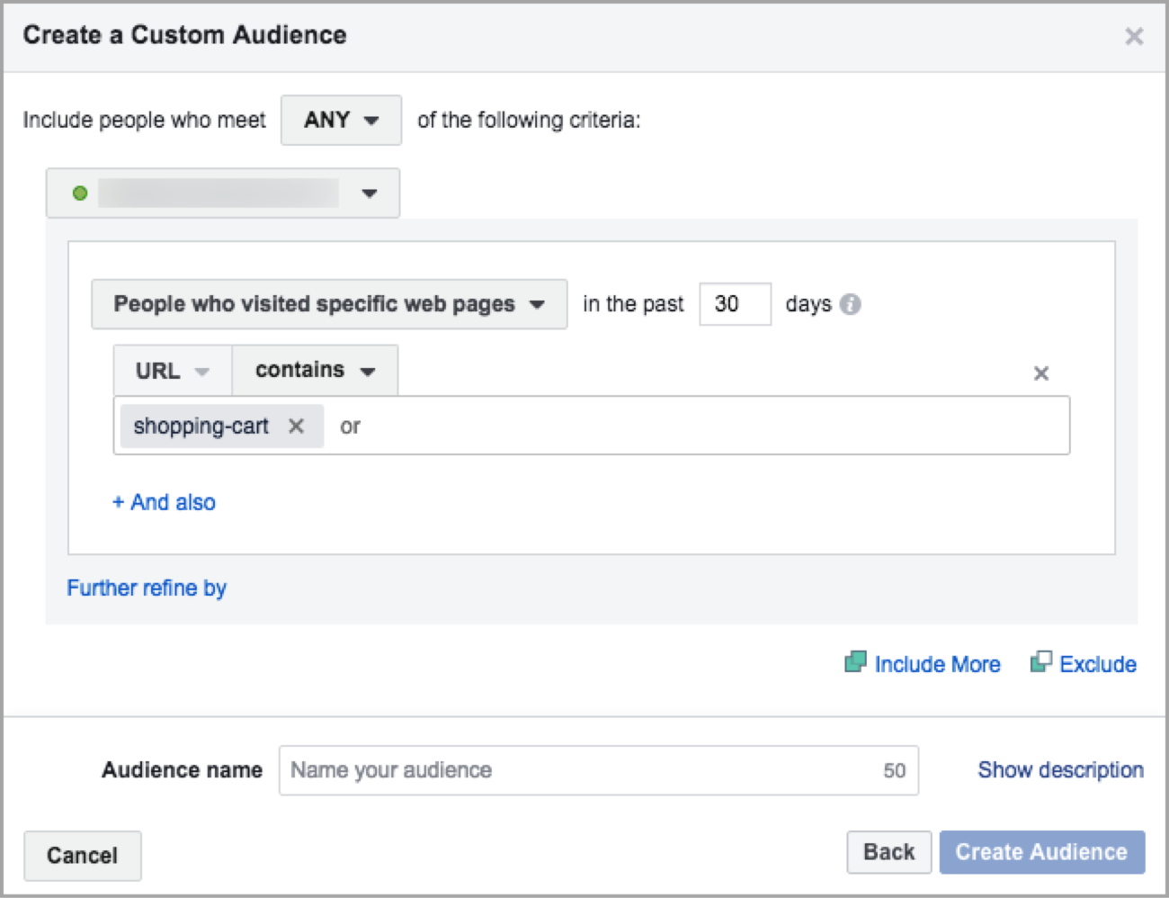Screen dimensions: 1169x898
Task: Click the Back button
Action: [x=888, y=852]
